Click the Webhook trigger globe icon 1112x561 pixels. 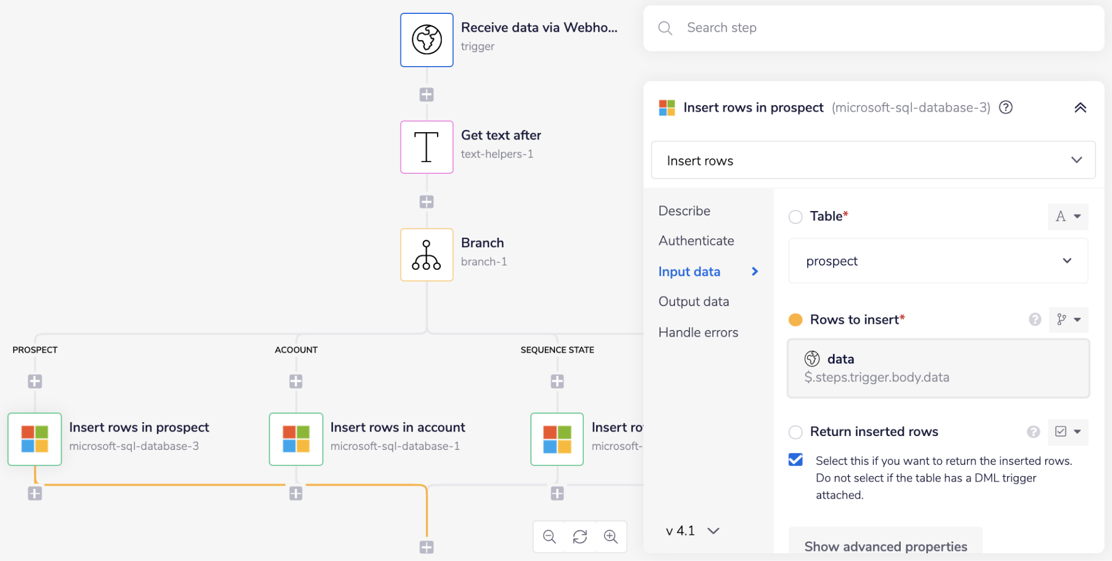426,40
